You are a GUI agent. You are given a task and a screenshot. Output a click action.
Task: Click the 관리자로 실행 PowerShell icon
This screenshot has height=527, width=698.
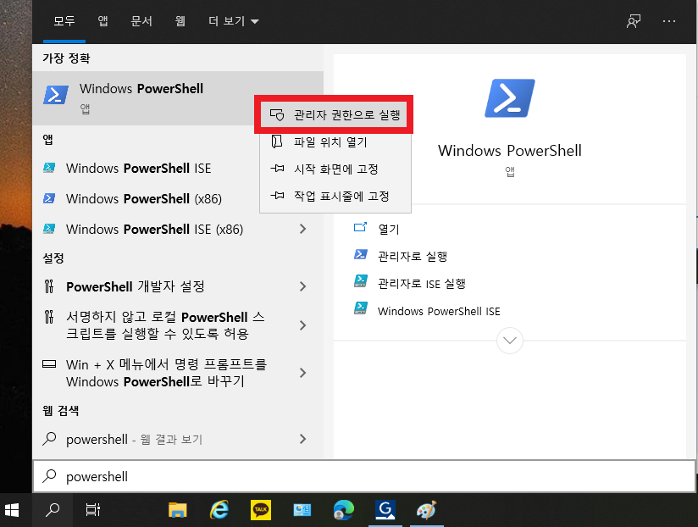[361, 254]
